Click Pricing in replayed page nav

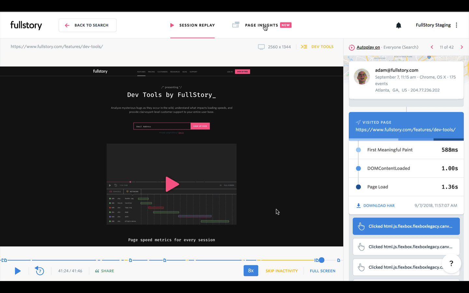(x=151, y=72)
